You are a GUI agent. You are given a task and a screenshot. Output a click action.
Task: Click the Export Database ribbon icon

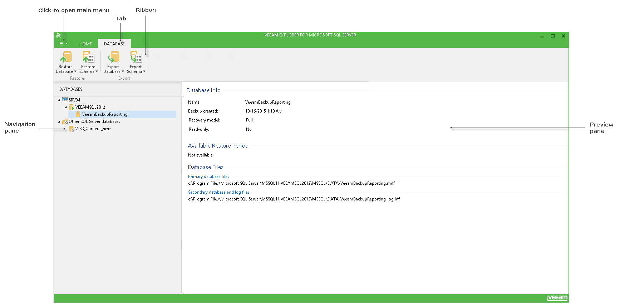pos(113,57)
